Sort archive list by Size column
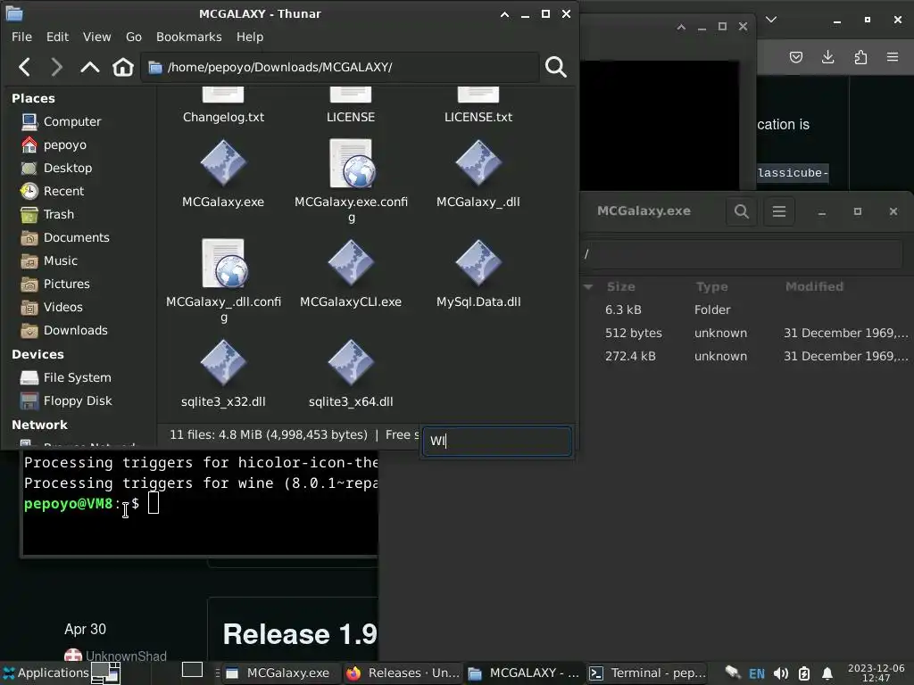 pos(621,286)
